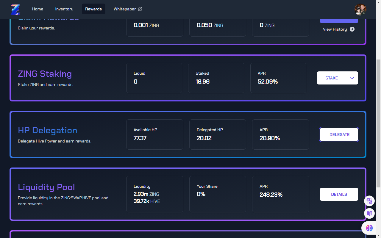Screen dimensions: 381x238
Task: Click the partially visible claim button
Action: coord(339,21)
